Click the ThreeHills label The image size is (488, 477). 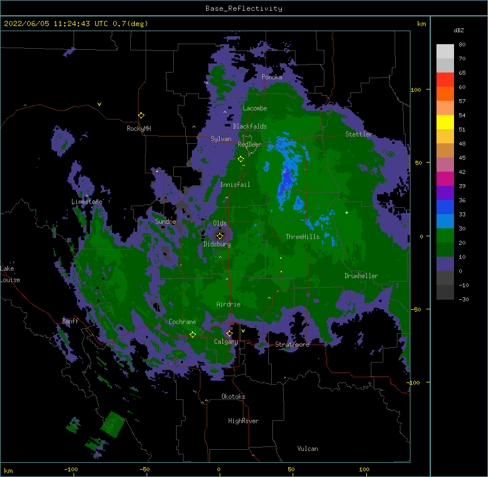point(302,237)
